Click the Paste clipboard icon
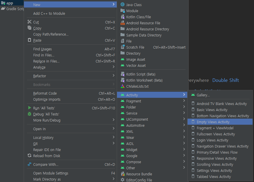 pyautogui.click(x=29, y=40)
